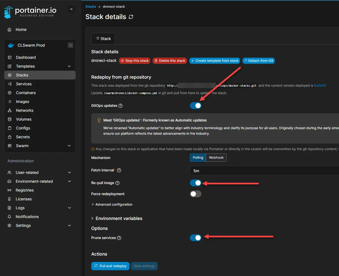
Task: Open the Notifications section
Action: coord(27,216)
